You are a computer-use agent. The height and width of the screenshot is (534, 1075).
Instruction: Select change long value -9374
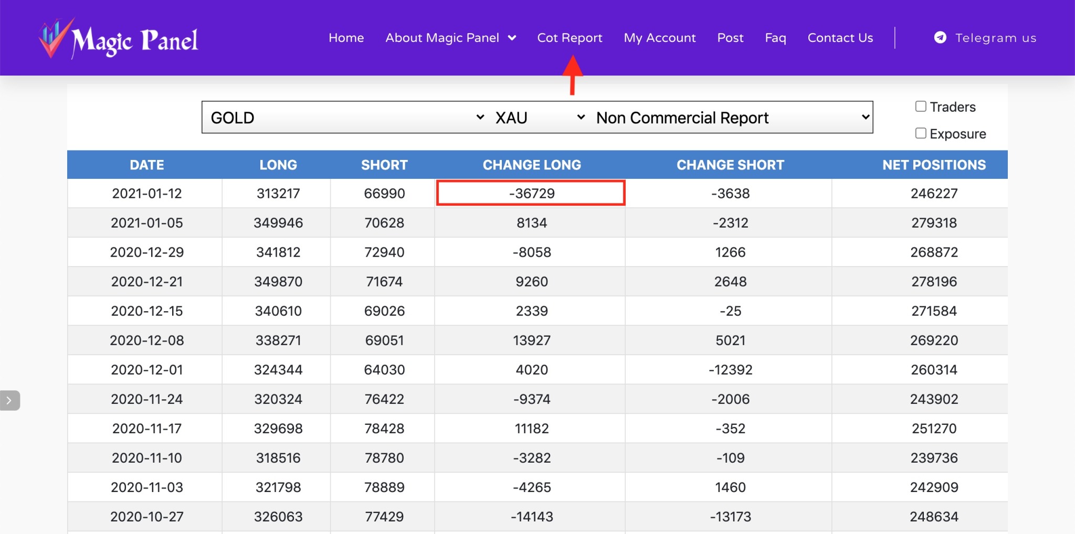pos(532,399)
